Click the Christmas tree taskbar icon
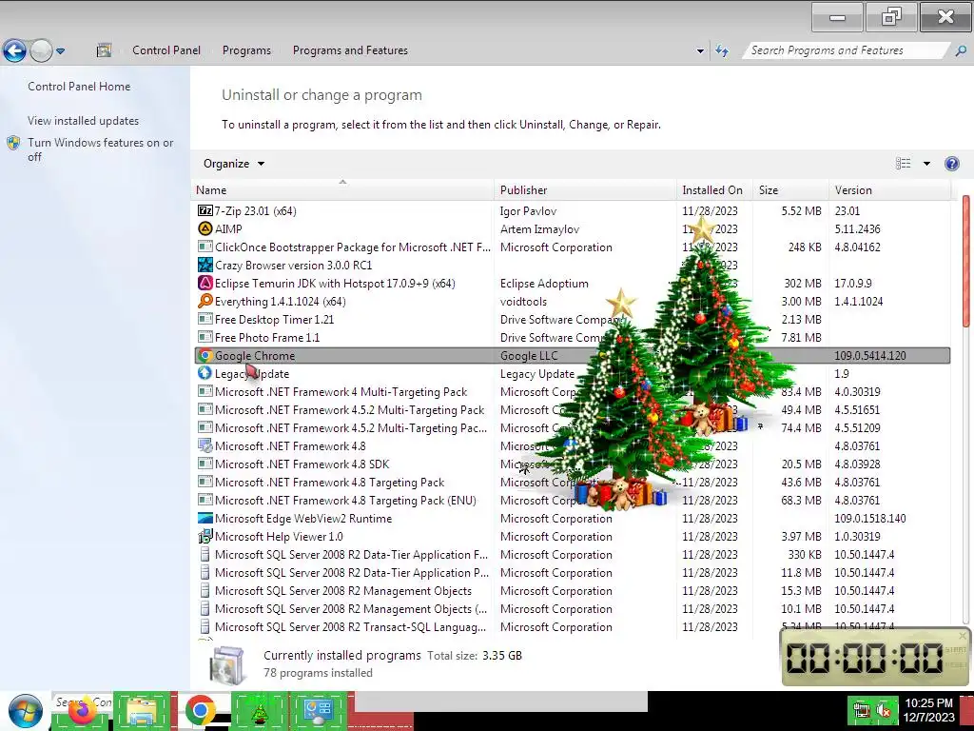 tap(260, 711)
